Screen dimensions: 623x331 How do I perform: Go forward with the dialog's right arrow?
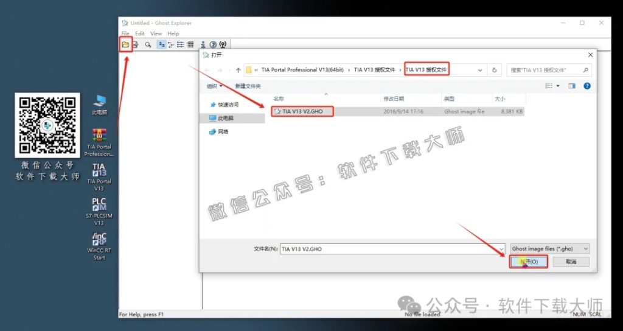(220, 71)
